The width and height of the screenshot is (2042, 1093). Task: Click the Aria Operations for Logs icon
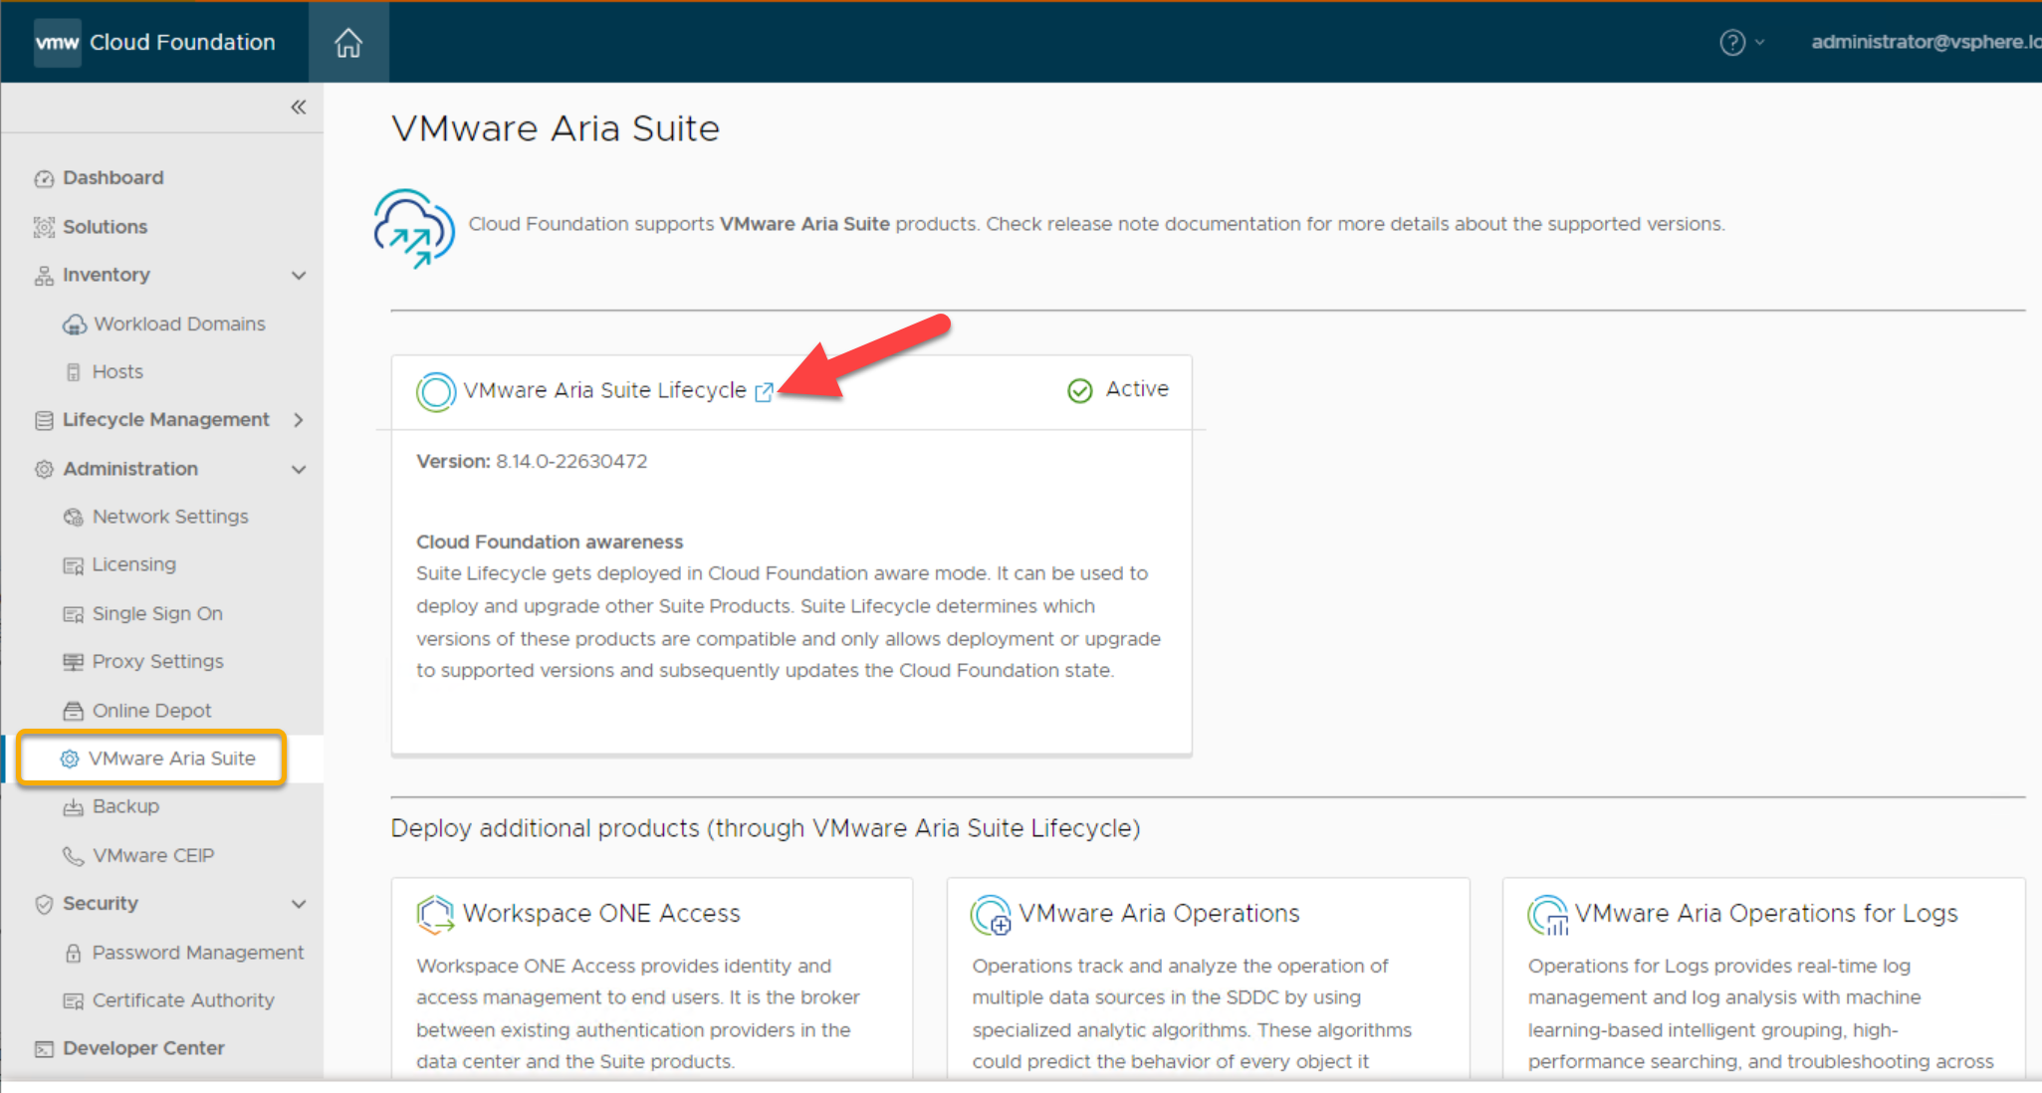click(1547, 914)
